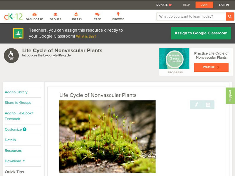
Task: Click the 'What is this?' link
Action: click(86, 36)
